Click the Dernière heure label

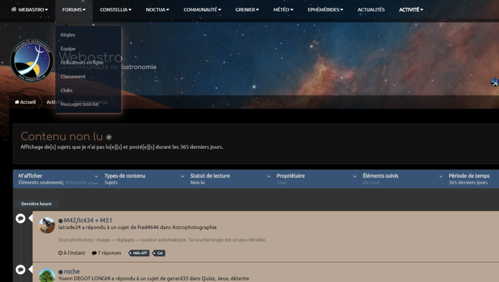[x=36, y=204]
